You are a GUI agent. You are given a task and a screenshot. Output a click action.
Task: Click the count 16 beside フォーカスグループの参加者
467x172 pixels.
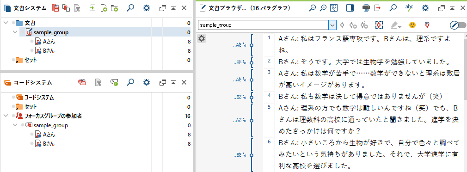187,116
